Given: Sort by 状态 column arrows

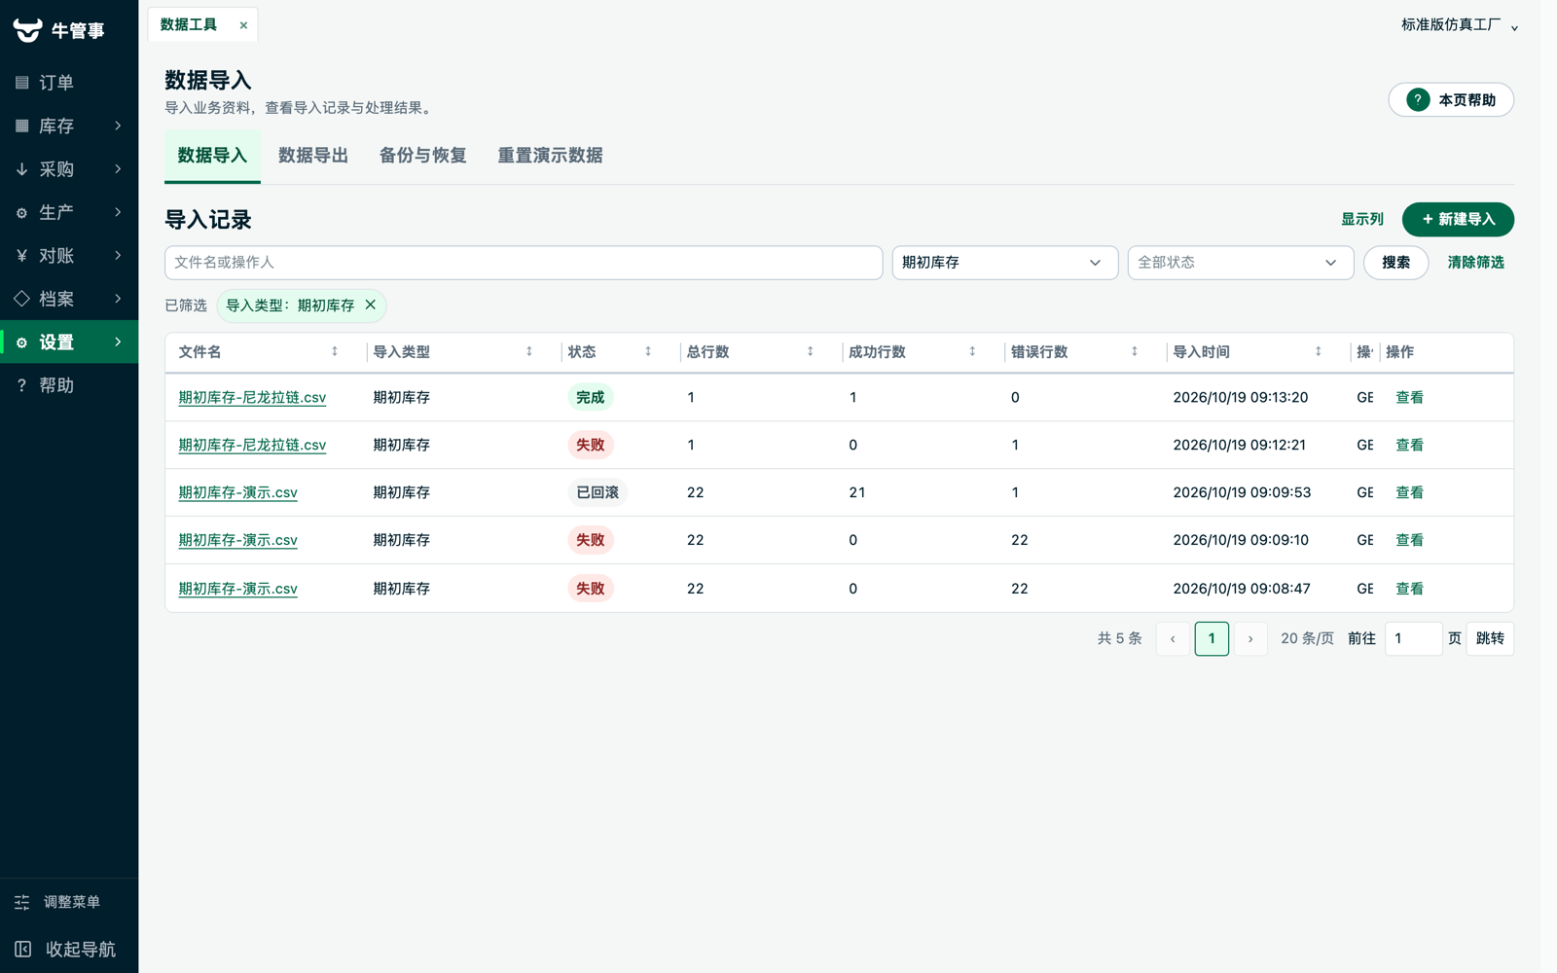Looking at the screenshot, I should point(648,352).
